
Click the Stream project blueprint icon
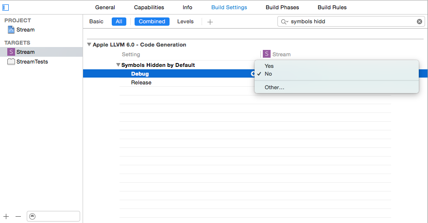tap(11, 30)
